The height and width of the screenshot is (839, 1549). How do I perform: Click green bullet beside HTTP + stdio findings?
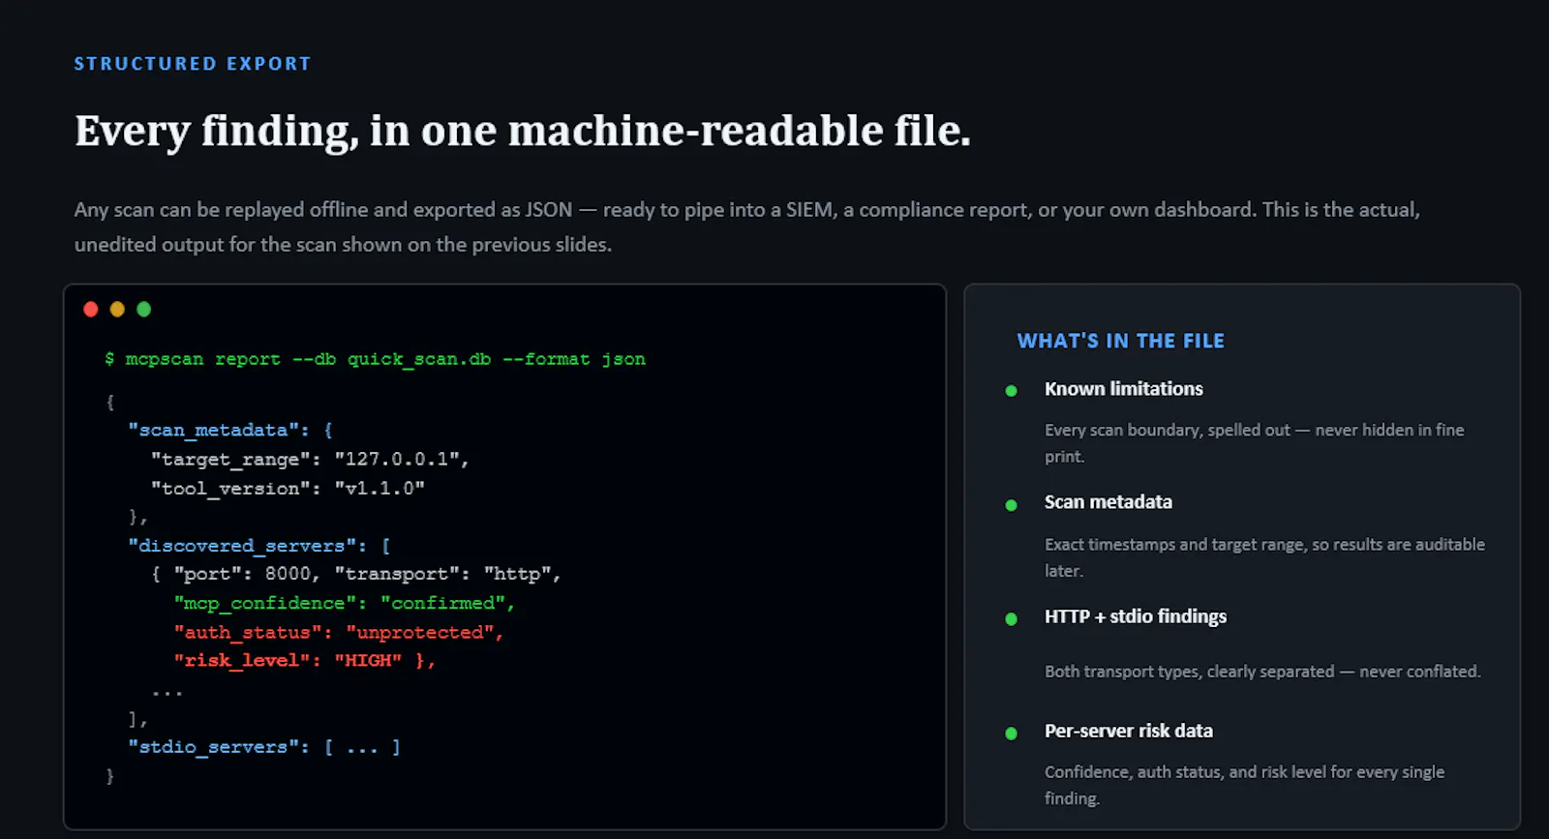pyautogui.click(x=1012, y=619)
